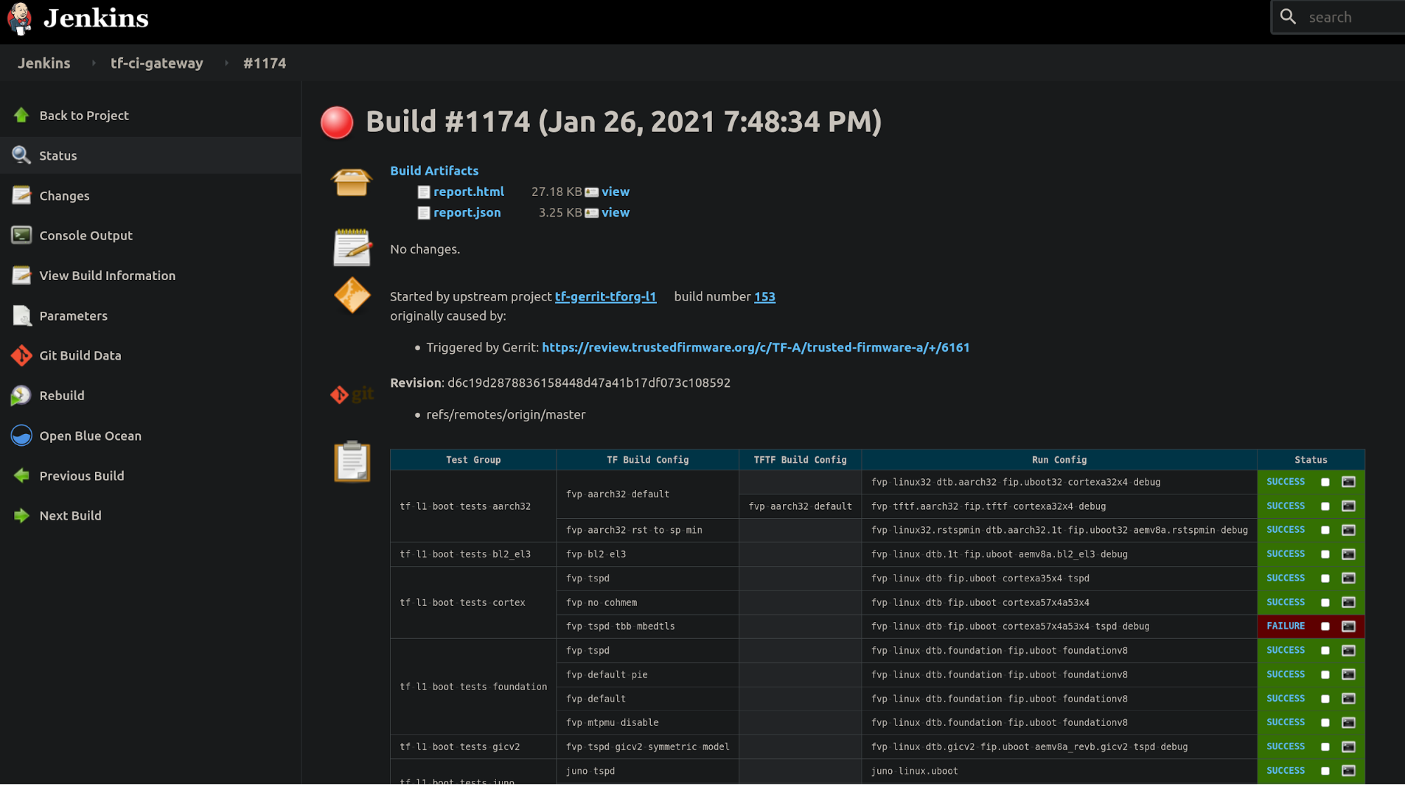Tick the checkbox in the first SUCCESS row
The width and height of the screenshot is (1405, 785).
tap(1325, 482)
